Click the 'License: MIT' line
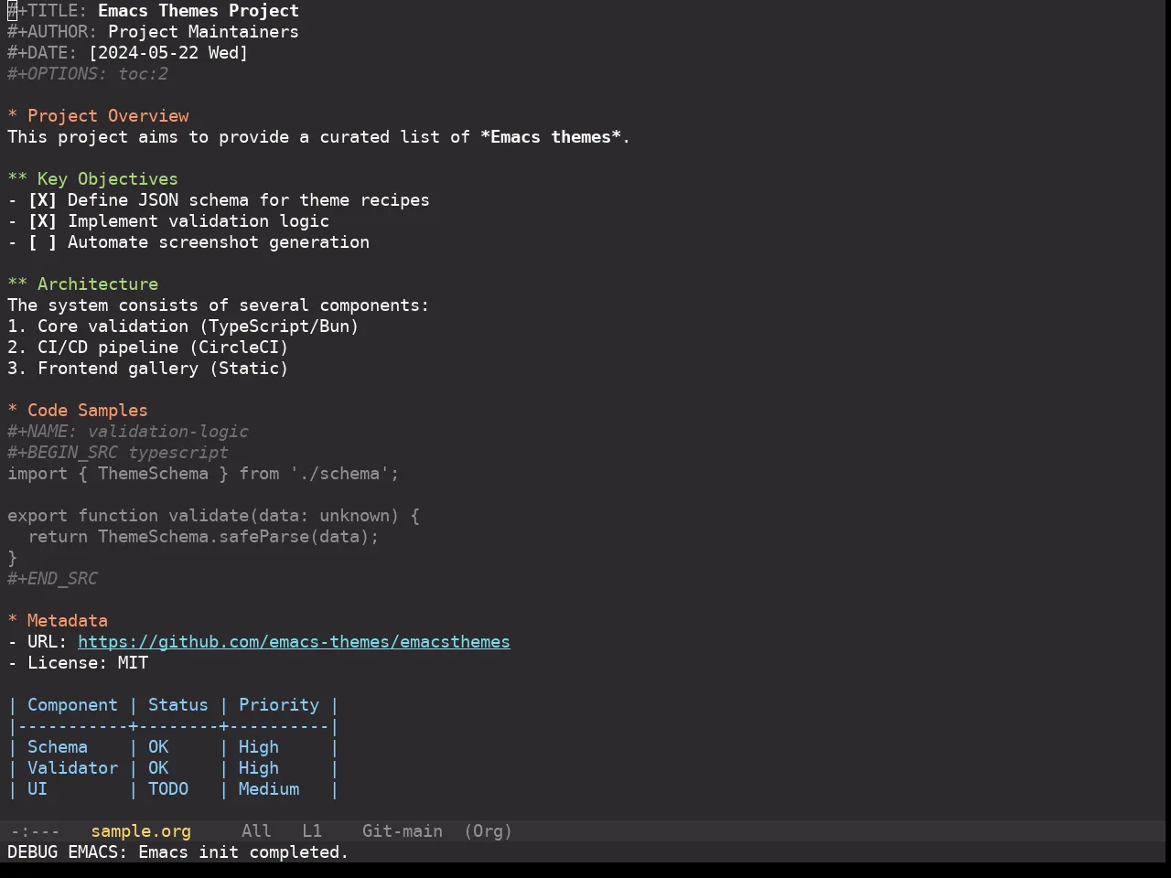The width and height of the screenshot is (1171, 878). pos(78,663)
